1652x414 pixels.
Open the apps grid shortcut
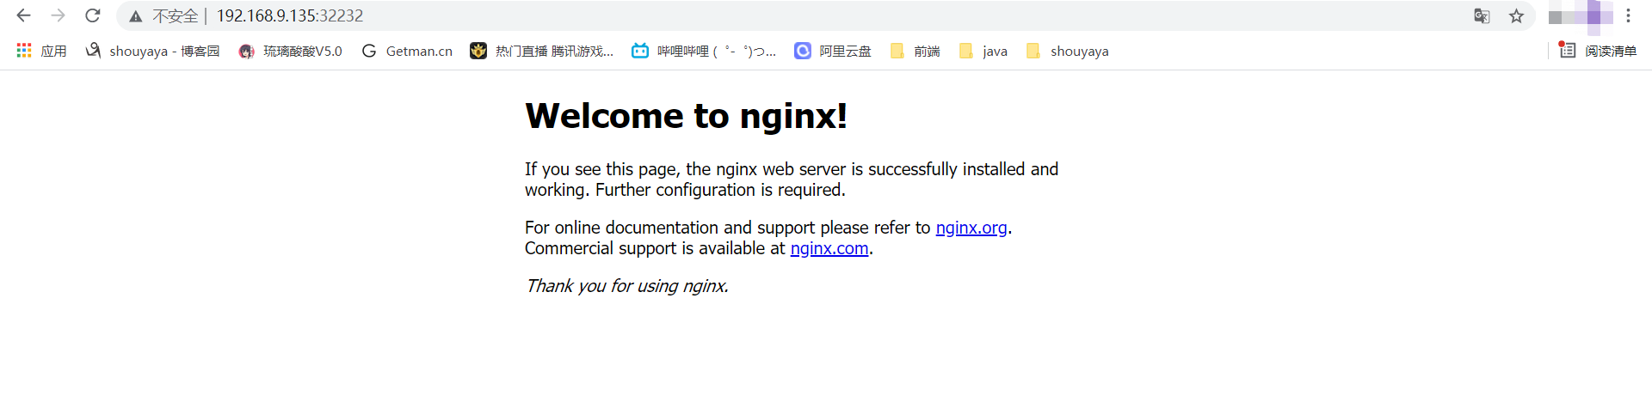tap(41, 51)
